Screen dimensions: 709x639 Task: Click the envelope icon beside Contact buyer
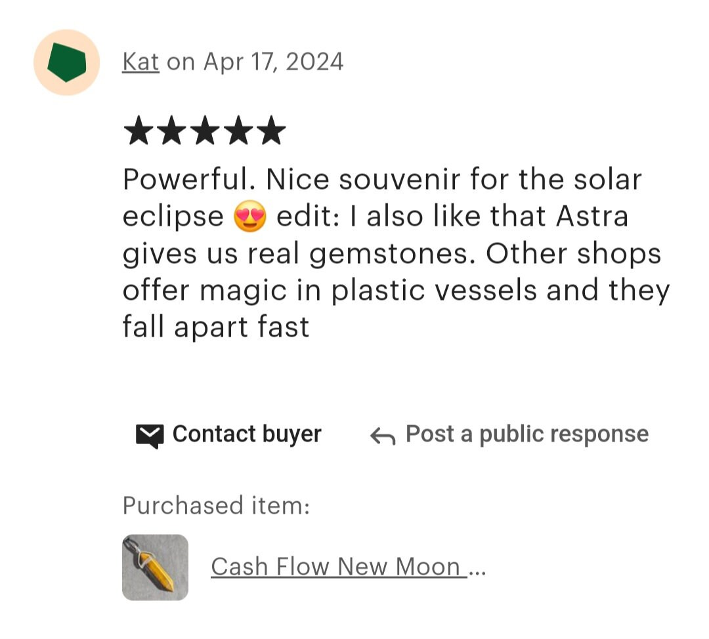(x=150, y=436)
